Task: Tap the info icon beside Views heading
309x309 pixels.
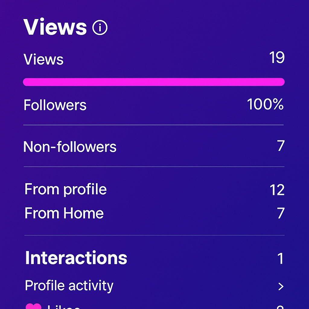Action: 100,28
